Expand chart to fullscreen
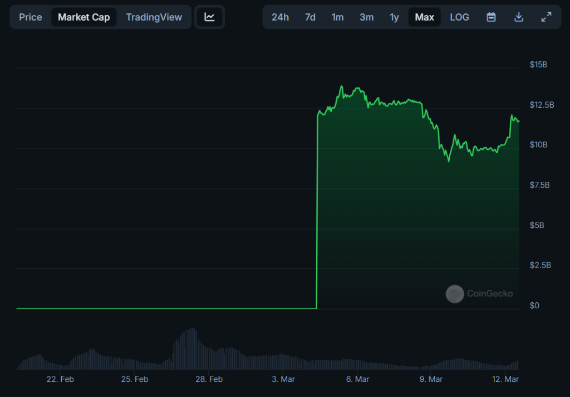The image size is (570, 397). pyautogui.click(x=546, y=17)
